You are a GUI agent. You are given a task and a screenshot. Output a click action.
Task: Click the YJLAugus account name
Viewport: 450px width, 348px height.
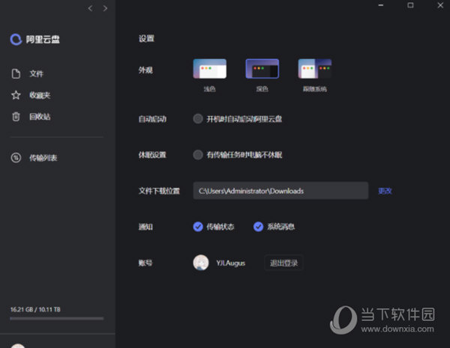click(x=231, y=263)
